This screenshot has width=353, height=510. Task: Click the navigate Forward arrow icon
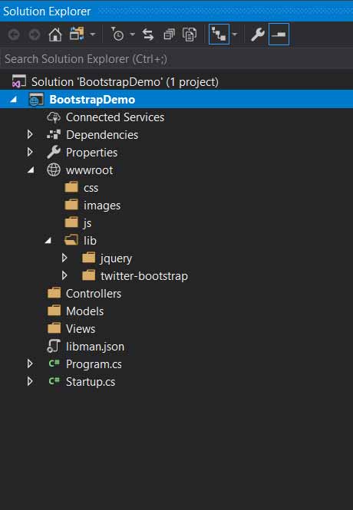point(35,35)
